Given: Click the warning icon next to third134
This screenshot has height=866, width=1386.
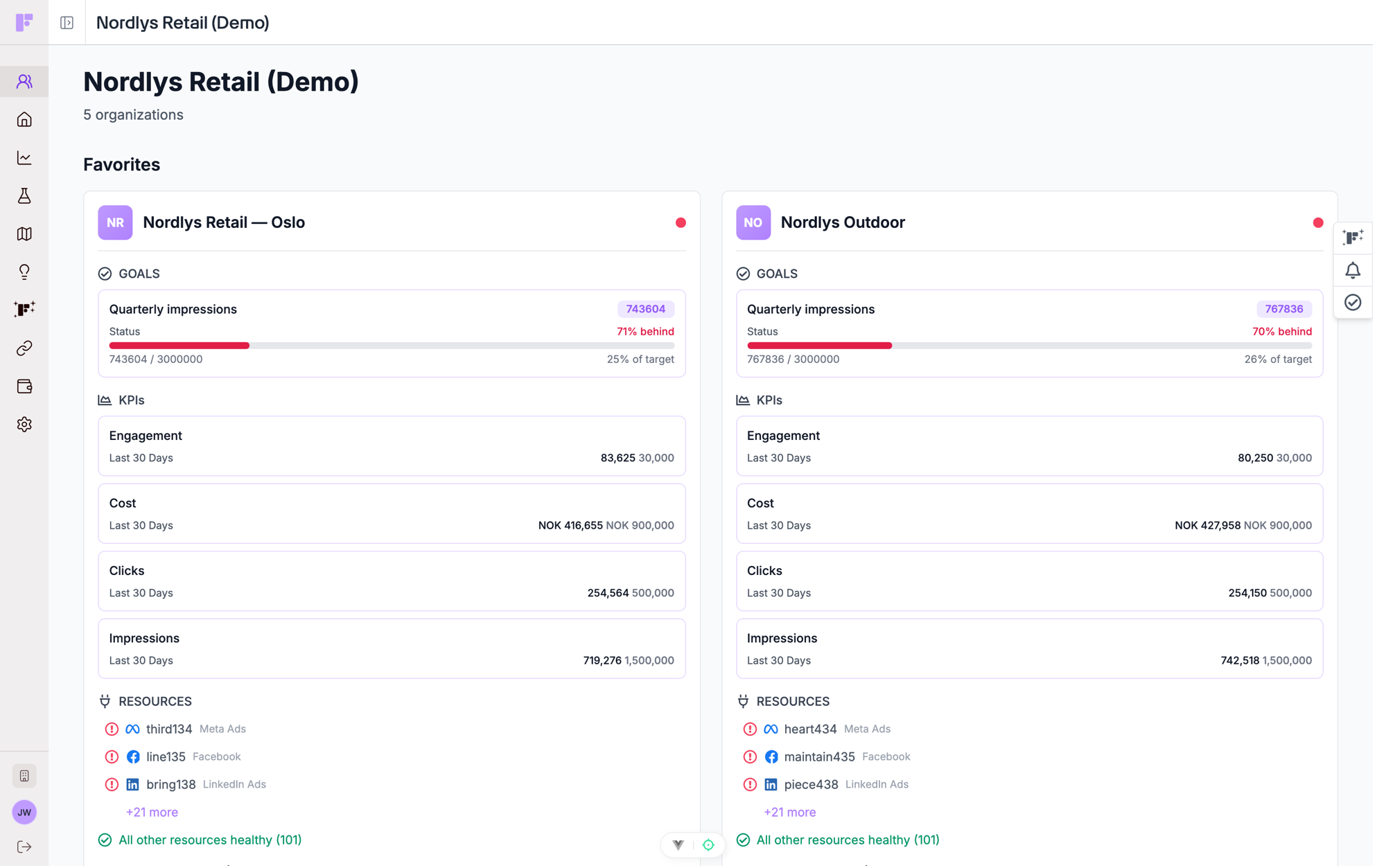Looking at the screenshot, I should coord(112,729).
